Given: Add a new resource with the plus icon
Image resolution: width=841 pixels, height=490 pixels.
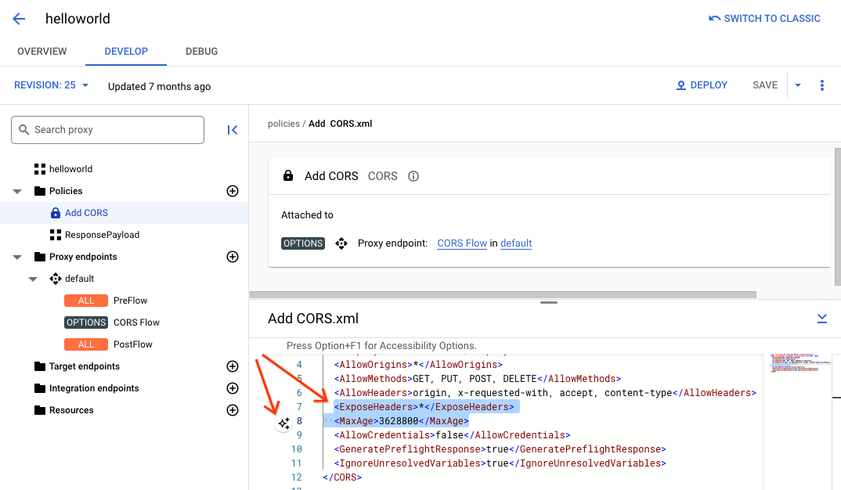Looking at the screenshot, I should (x=233, y=409).
